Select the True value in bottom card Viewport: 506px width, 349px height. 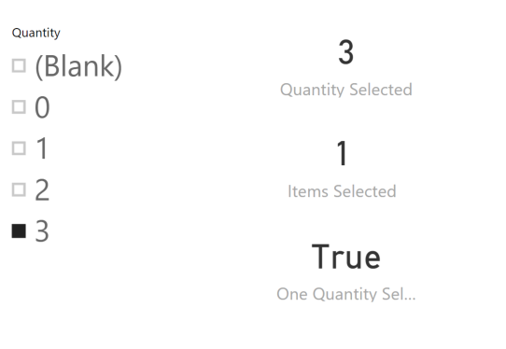(346, 257)
